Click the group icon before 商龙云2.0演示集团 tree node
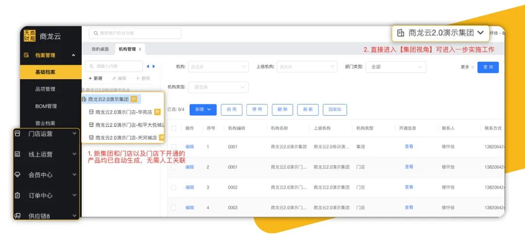This screenshot has height=241, width=525. [84, 99]
